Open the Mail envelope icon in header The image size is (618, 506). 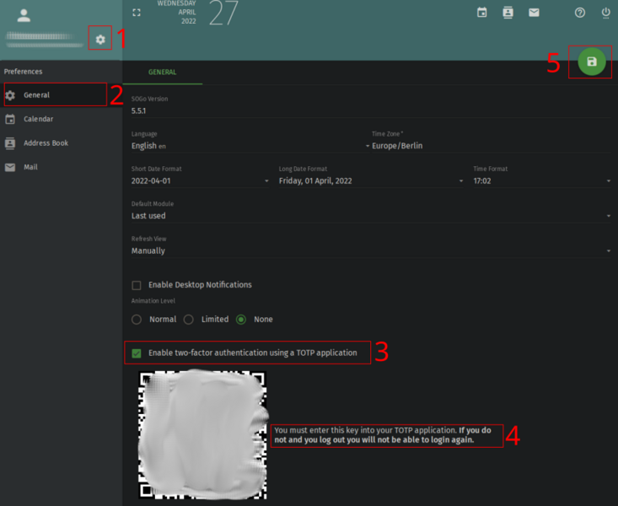pos(534,13)
